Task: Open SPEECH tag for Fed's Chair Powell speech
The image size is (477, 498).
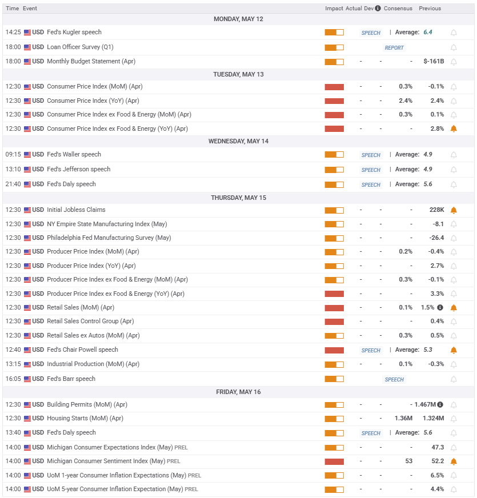Action: pos(371,350)
